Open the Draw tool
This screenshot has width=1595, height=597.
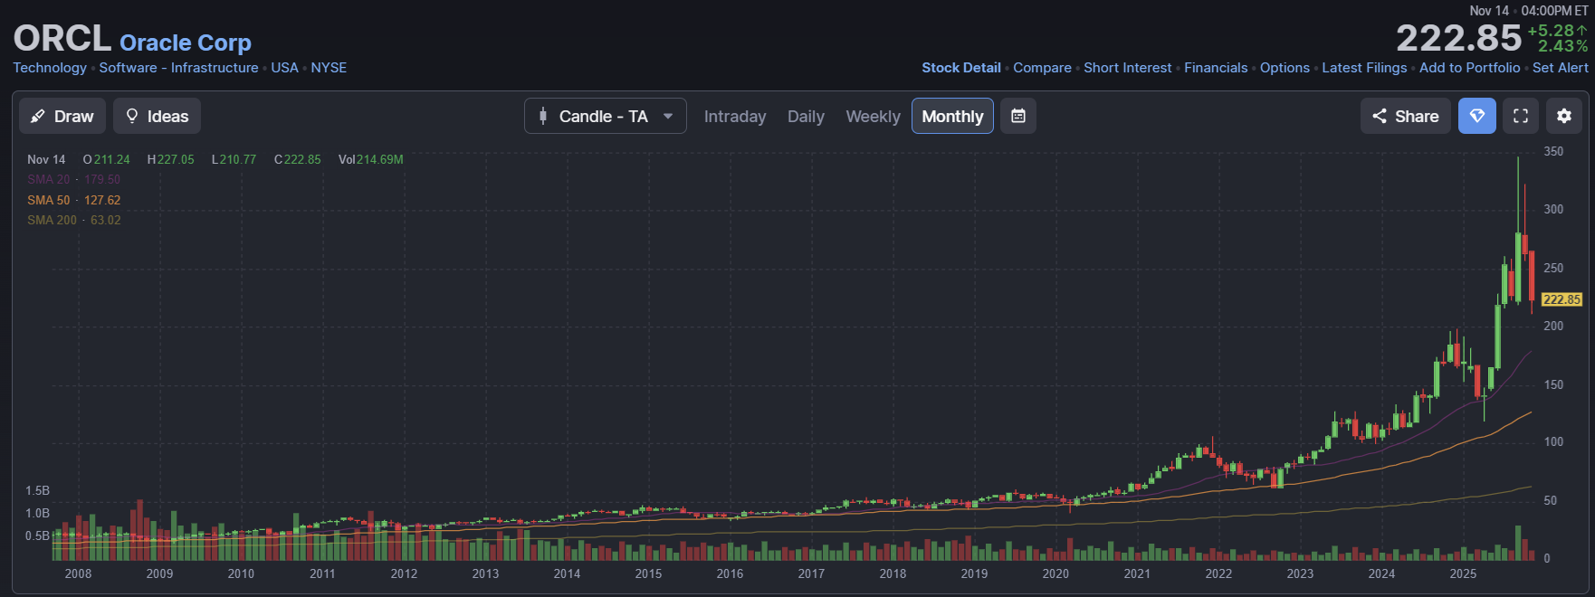coord(62,116)
